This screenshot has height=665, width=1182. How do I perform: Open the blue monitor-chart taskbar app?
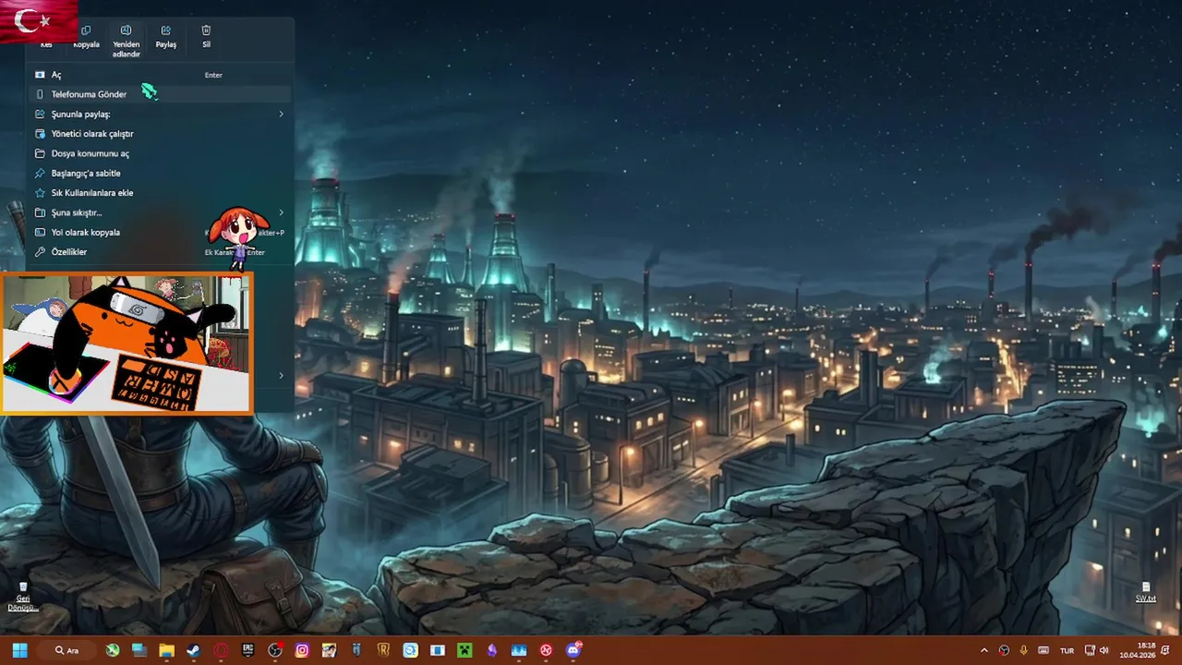[x=519, y=650]
